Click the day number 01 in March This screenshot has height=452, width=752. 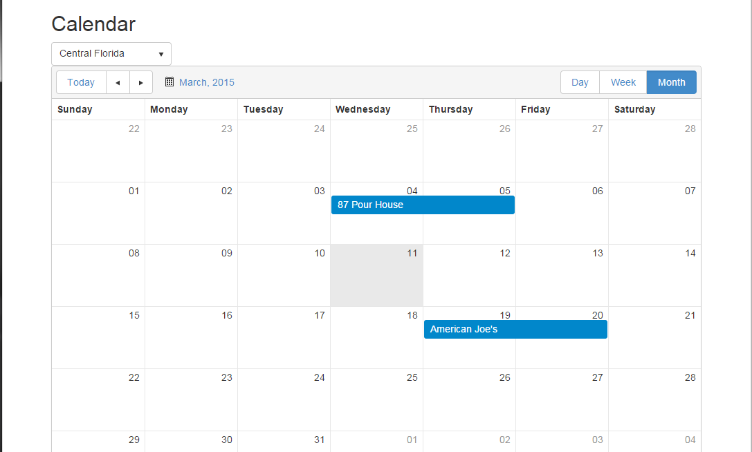[134, 191]
